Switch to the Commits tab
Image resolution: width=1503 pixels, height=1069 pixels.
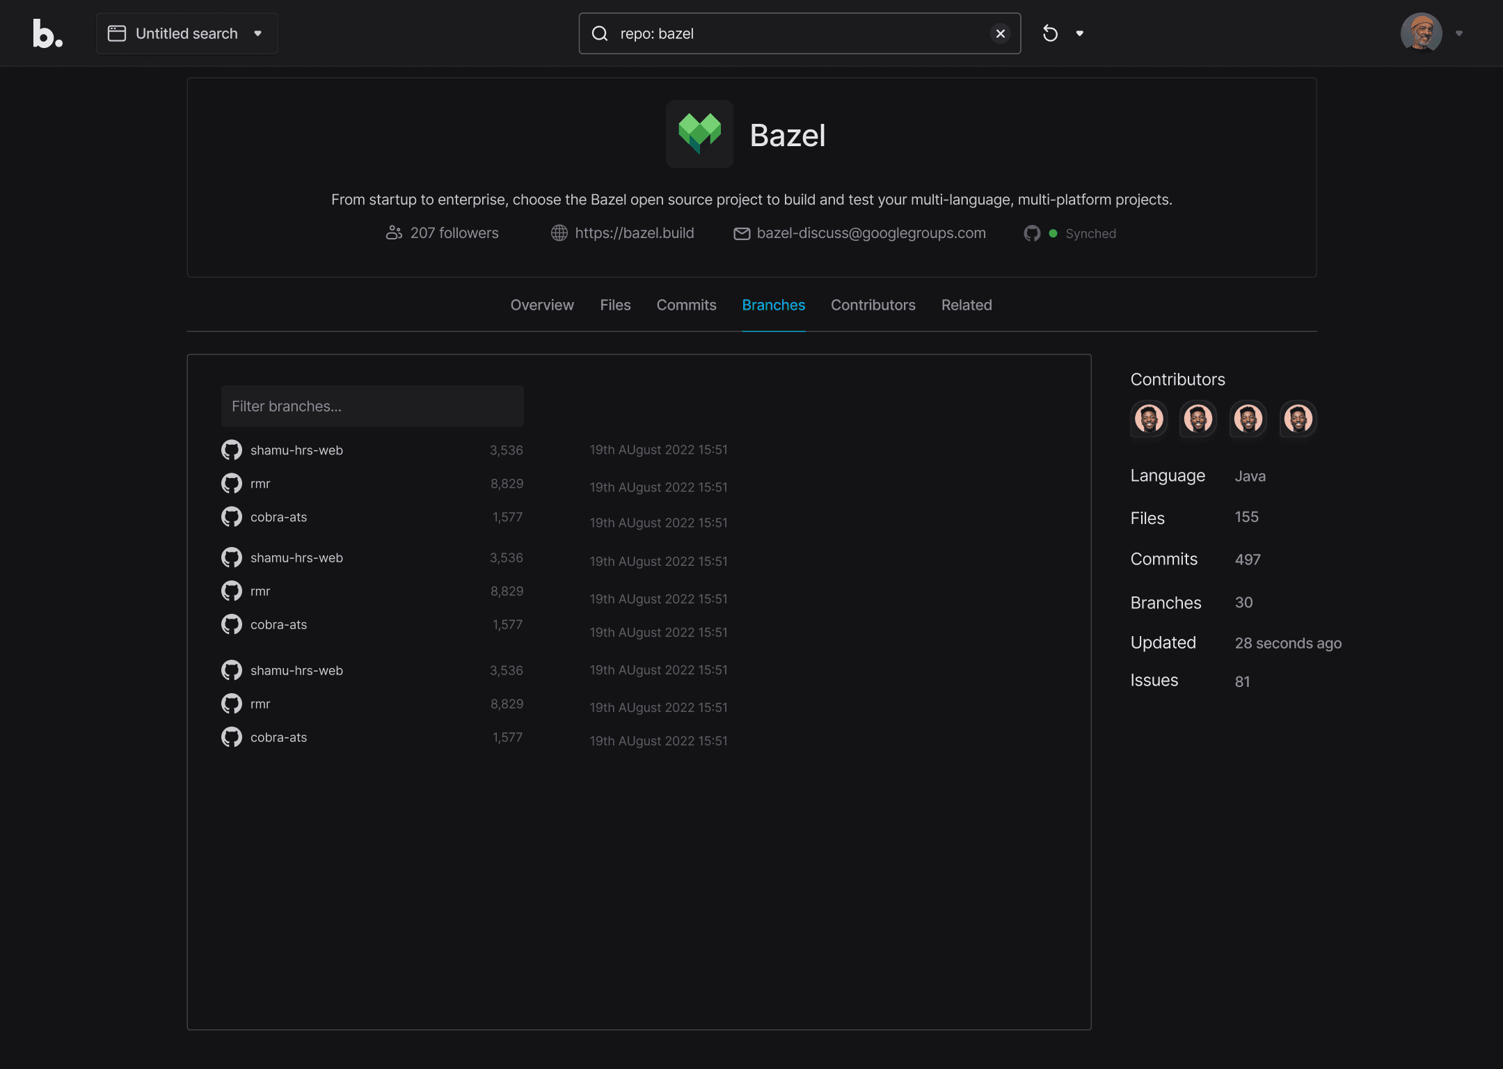pos(686,305)
